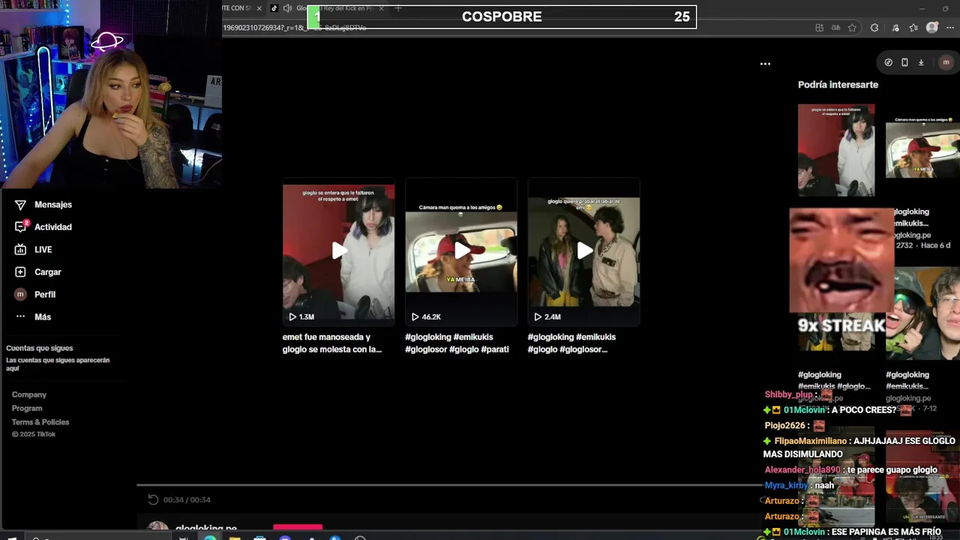The height and width of the screenshot is (540, 960).
Task: Open the Terms & Policies footer link
Action: click(x=40, y=421)
